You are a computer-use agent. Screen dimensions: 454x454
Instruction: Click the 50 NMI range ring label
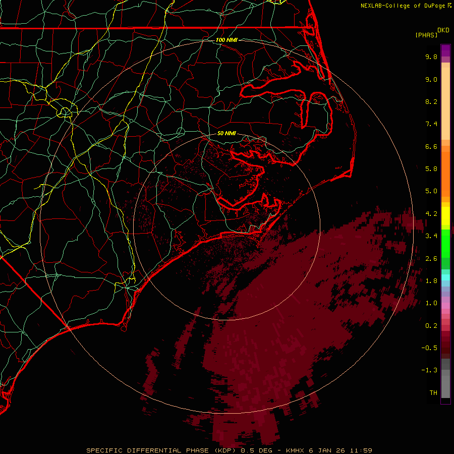coord(226,133)
